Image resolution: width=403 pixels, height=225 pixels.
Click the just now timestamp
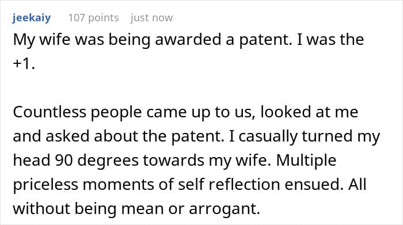151,18
